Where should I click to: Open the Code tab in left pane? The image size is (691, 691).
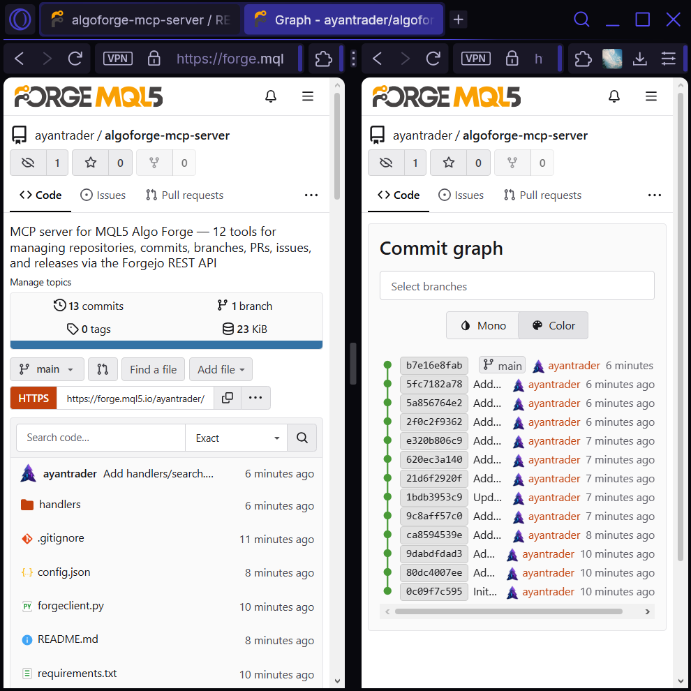40,195
